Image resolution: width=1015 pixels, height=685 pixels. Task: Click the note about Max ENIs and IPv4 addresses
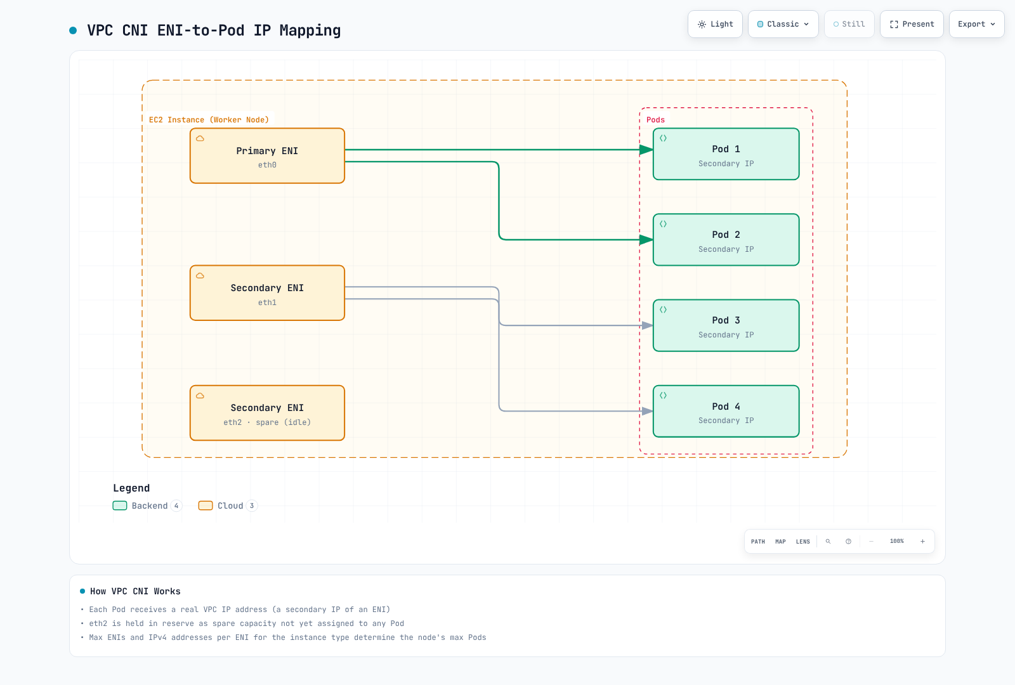click(x=287, y=637)
